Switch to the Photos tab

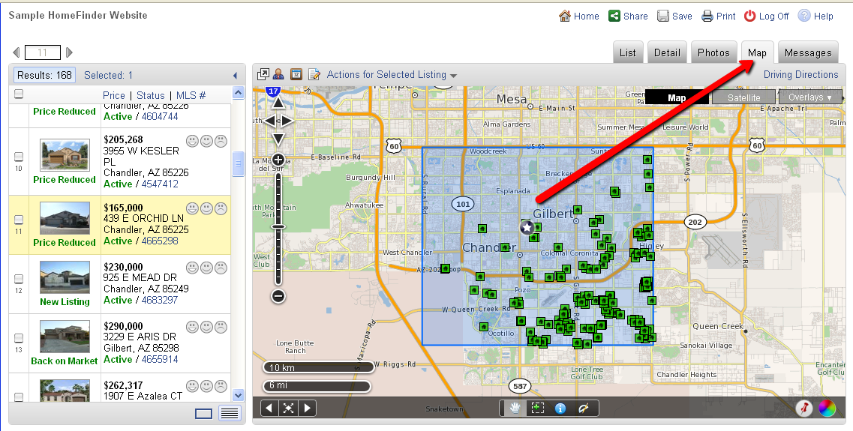pyautogui.click(x=713, y=52)
